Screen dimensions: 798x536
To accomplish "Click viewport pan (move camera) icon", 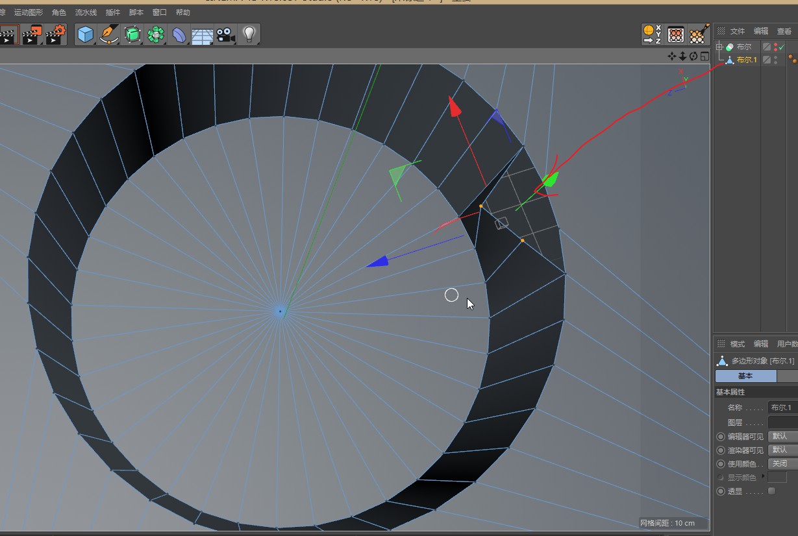I will point(672,56).
